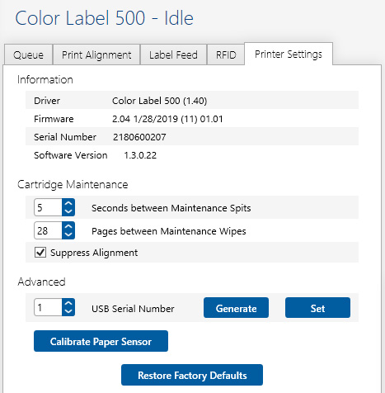This screenshot has width=385, height=393.
Task: Click Restore Factory Defaults
Action: 192,375
